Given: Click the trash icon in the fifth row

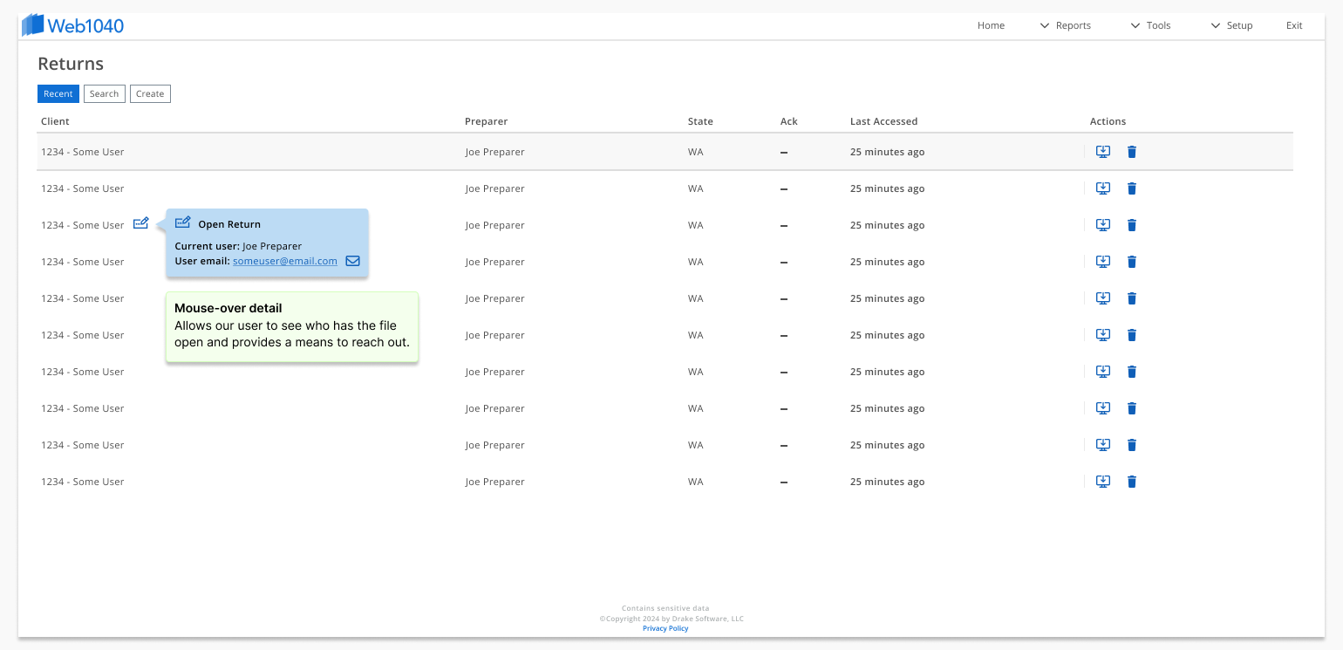Looking at the screenshot, I should click(1131, 298).
